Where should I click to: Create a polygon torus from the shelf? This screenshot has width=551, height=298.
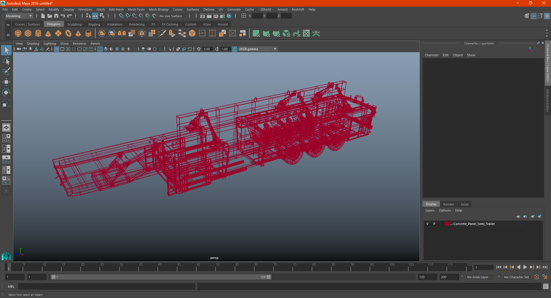pyautogui.click(x=68, y=34)
